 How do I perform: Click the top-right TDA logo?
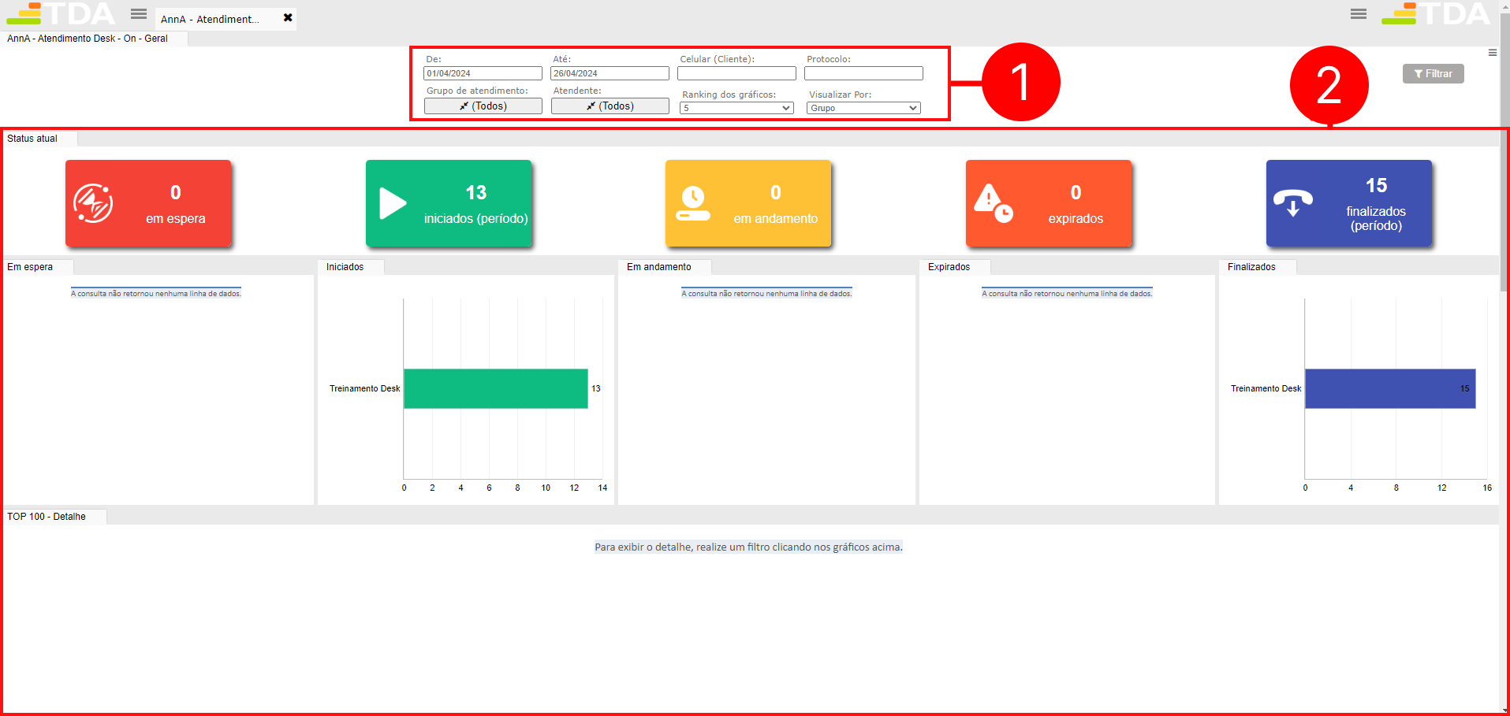(1436, 13)
